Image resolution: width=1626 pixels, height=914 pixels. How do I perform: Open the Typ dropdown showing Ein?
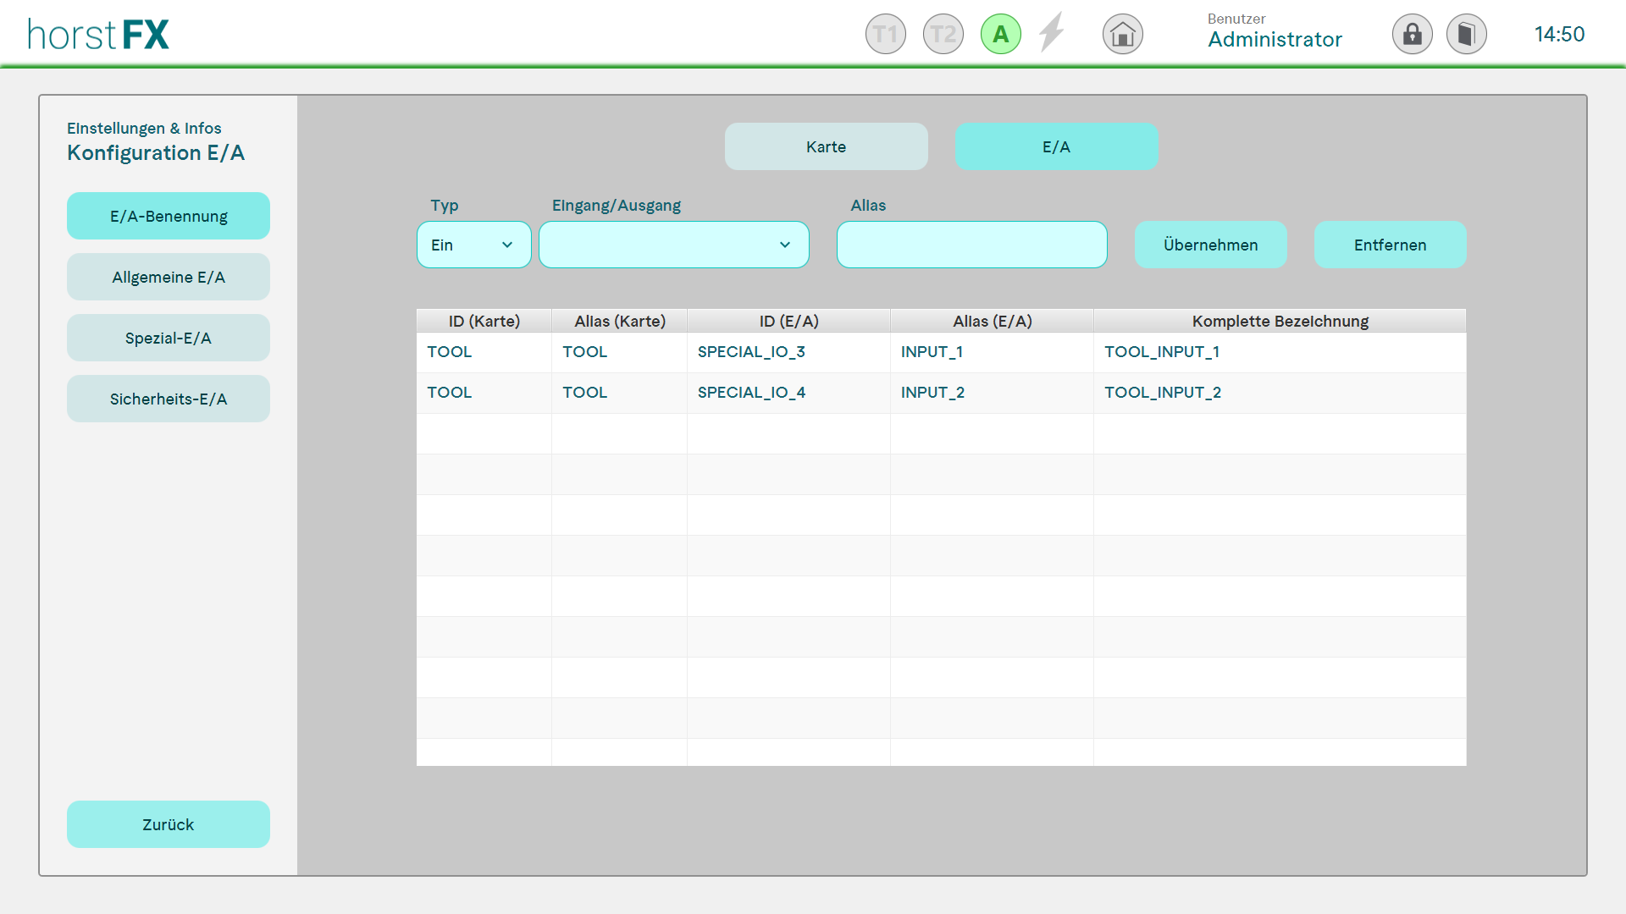473,245
